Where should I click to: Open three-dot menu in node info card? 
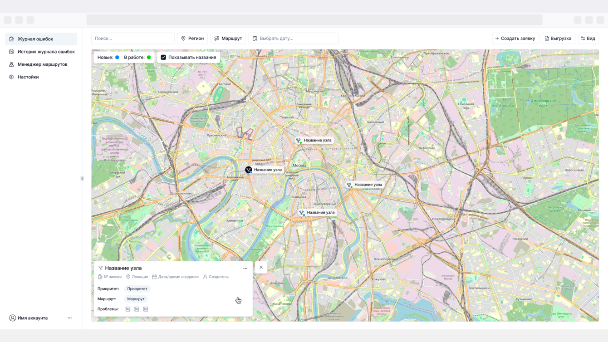click(245, 269)
